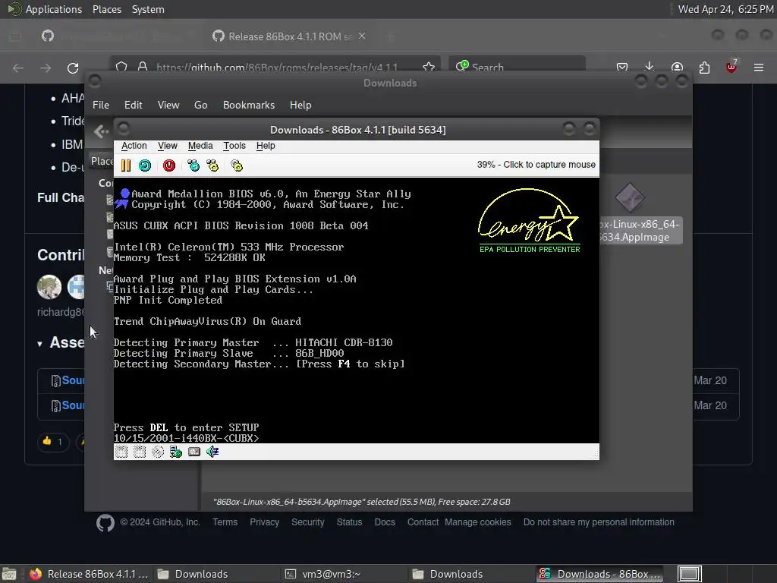Image resolution: width=777 pixels, height=583 pixels.
Task: Click the file manager selection status text
Action: pos(362,502)
